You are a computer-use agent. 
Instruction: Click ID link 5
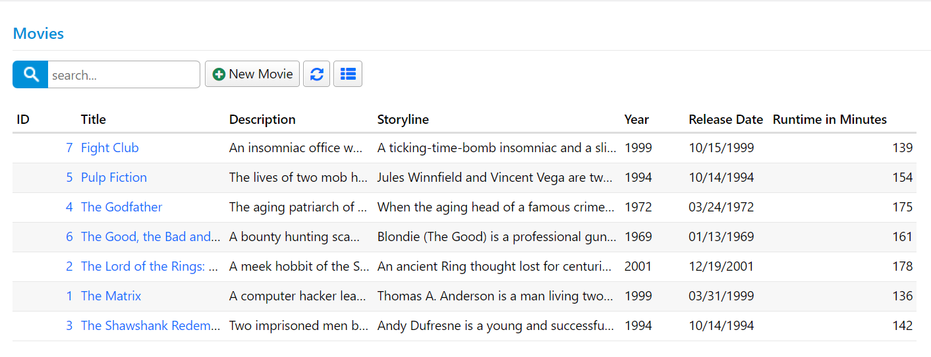[69, 177]
